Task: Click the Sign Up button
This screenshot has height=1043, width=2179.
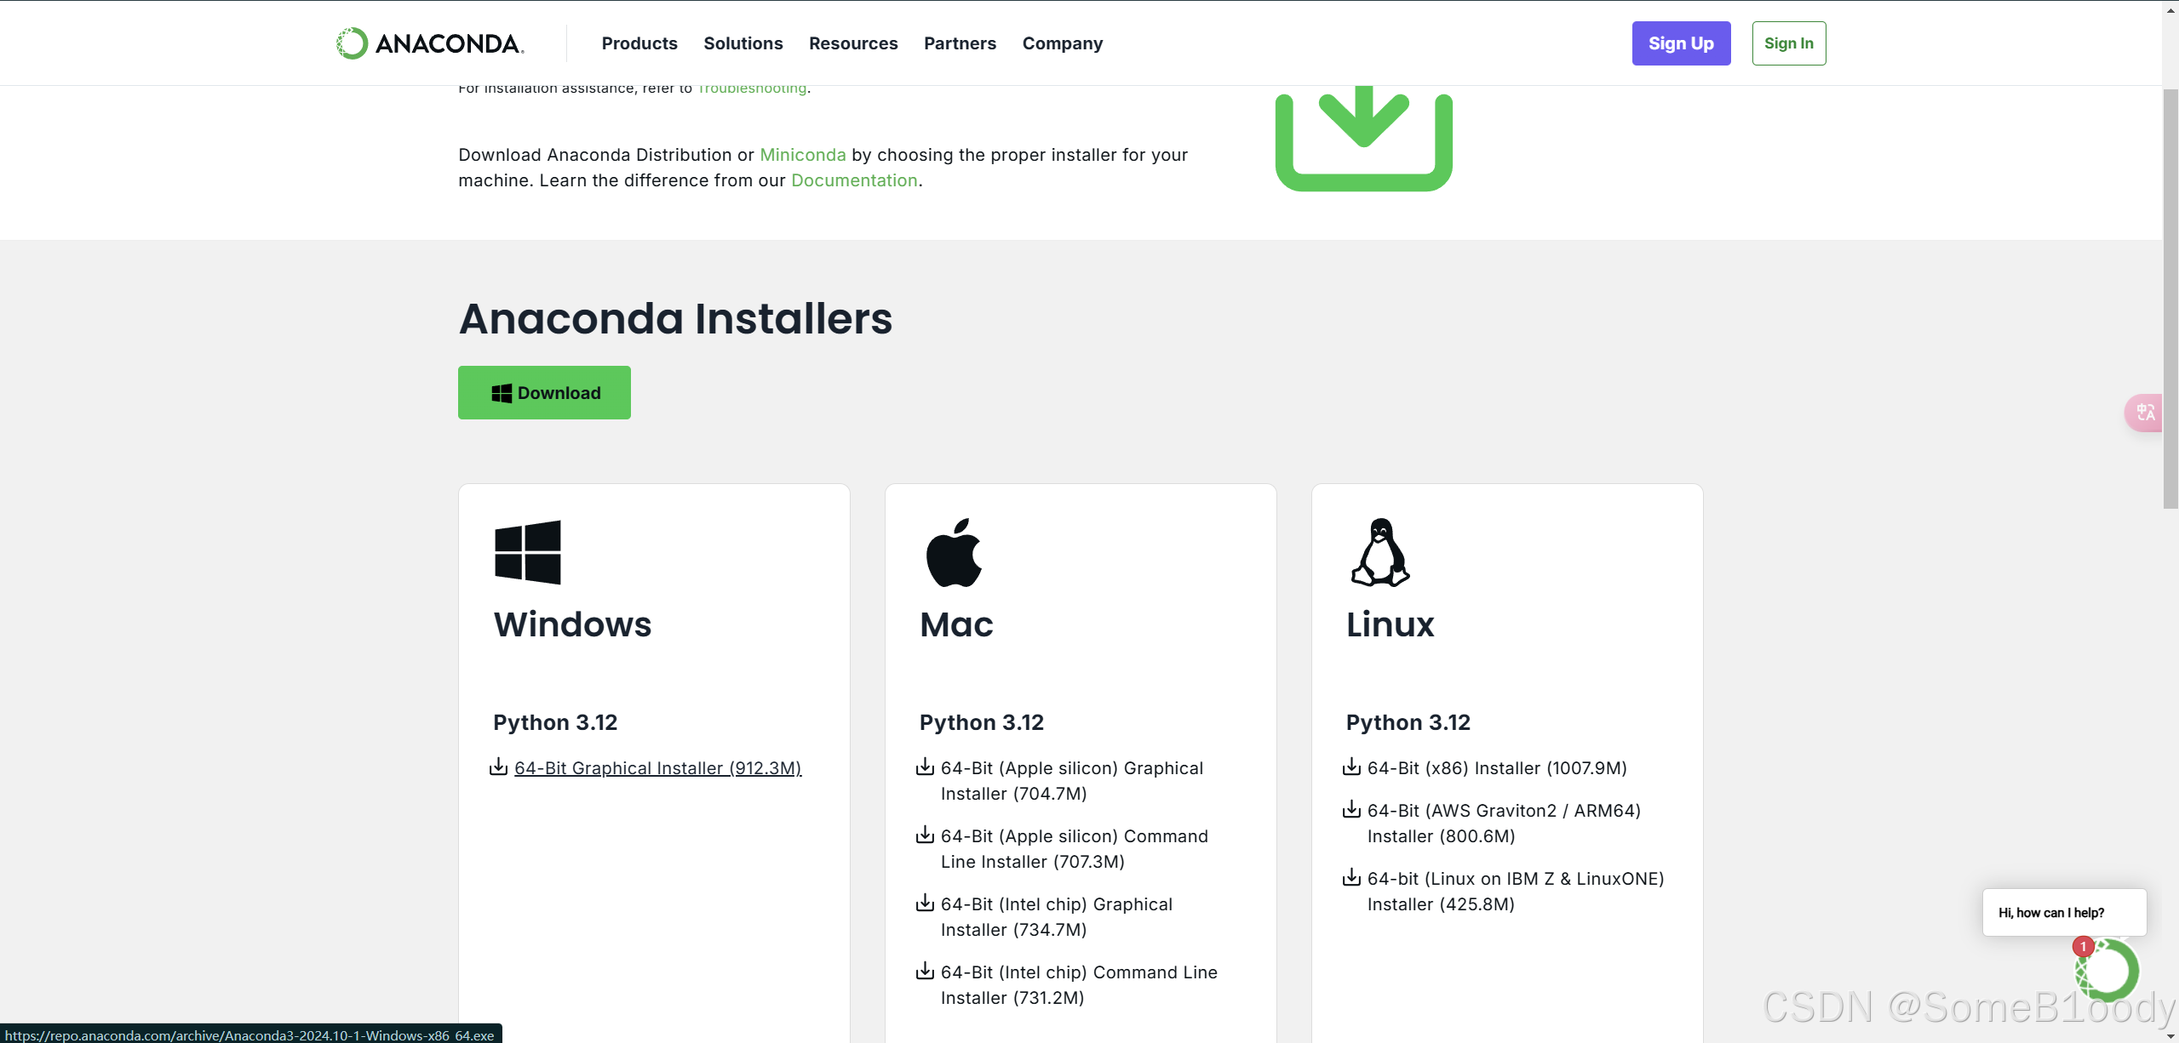Action: [x=1681, y=43]
